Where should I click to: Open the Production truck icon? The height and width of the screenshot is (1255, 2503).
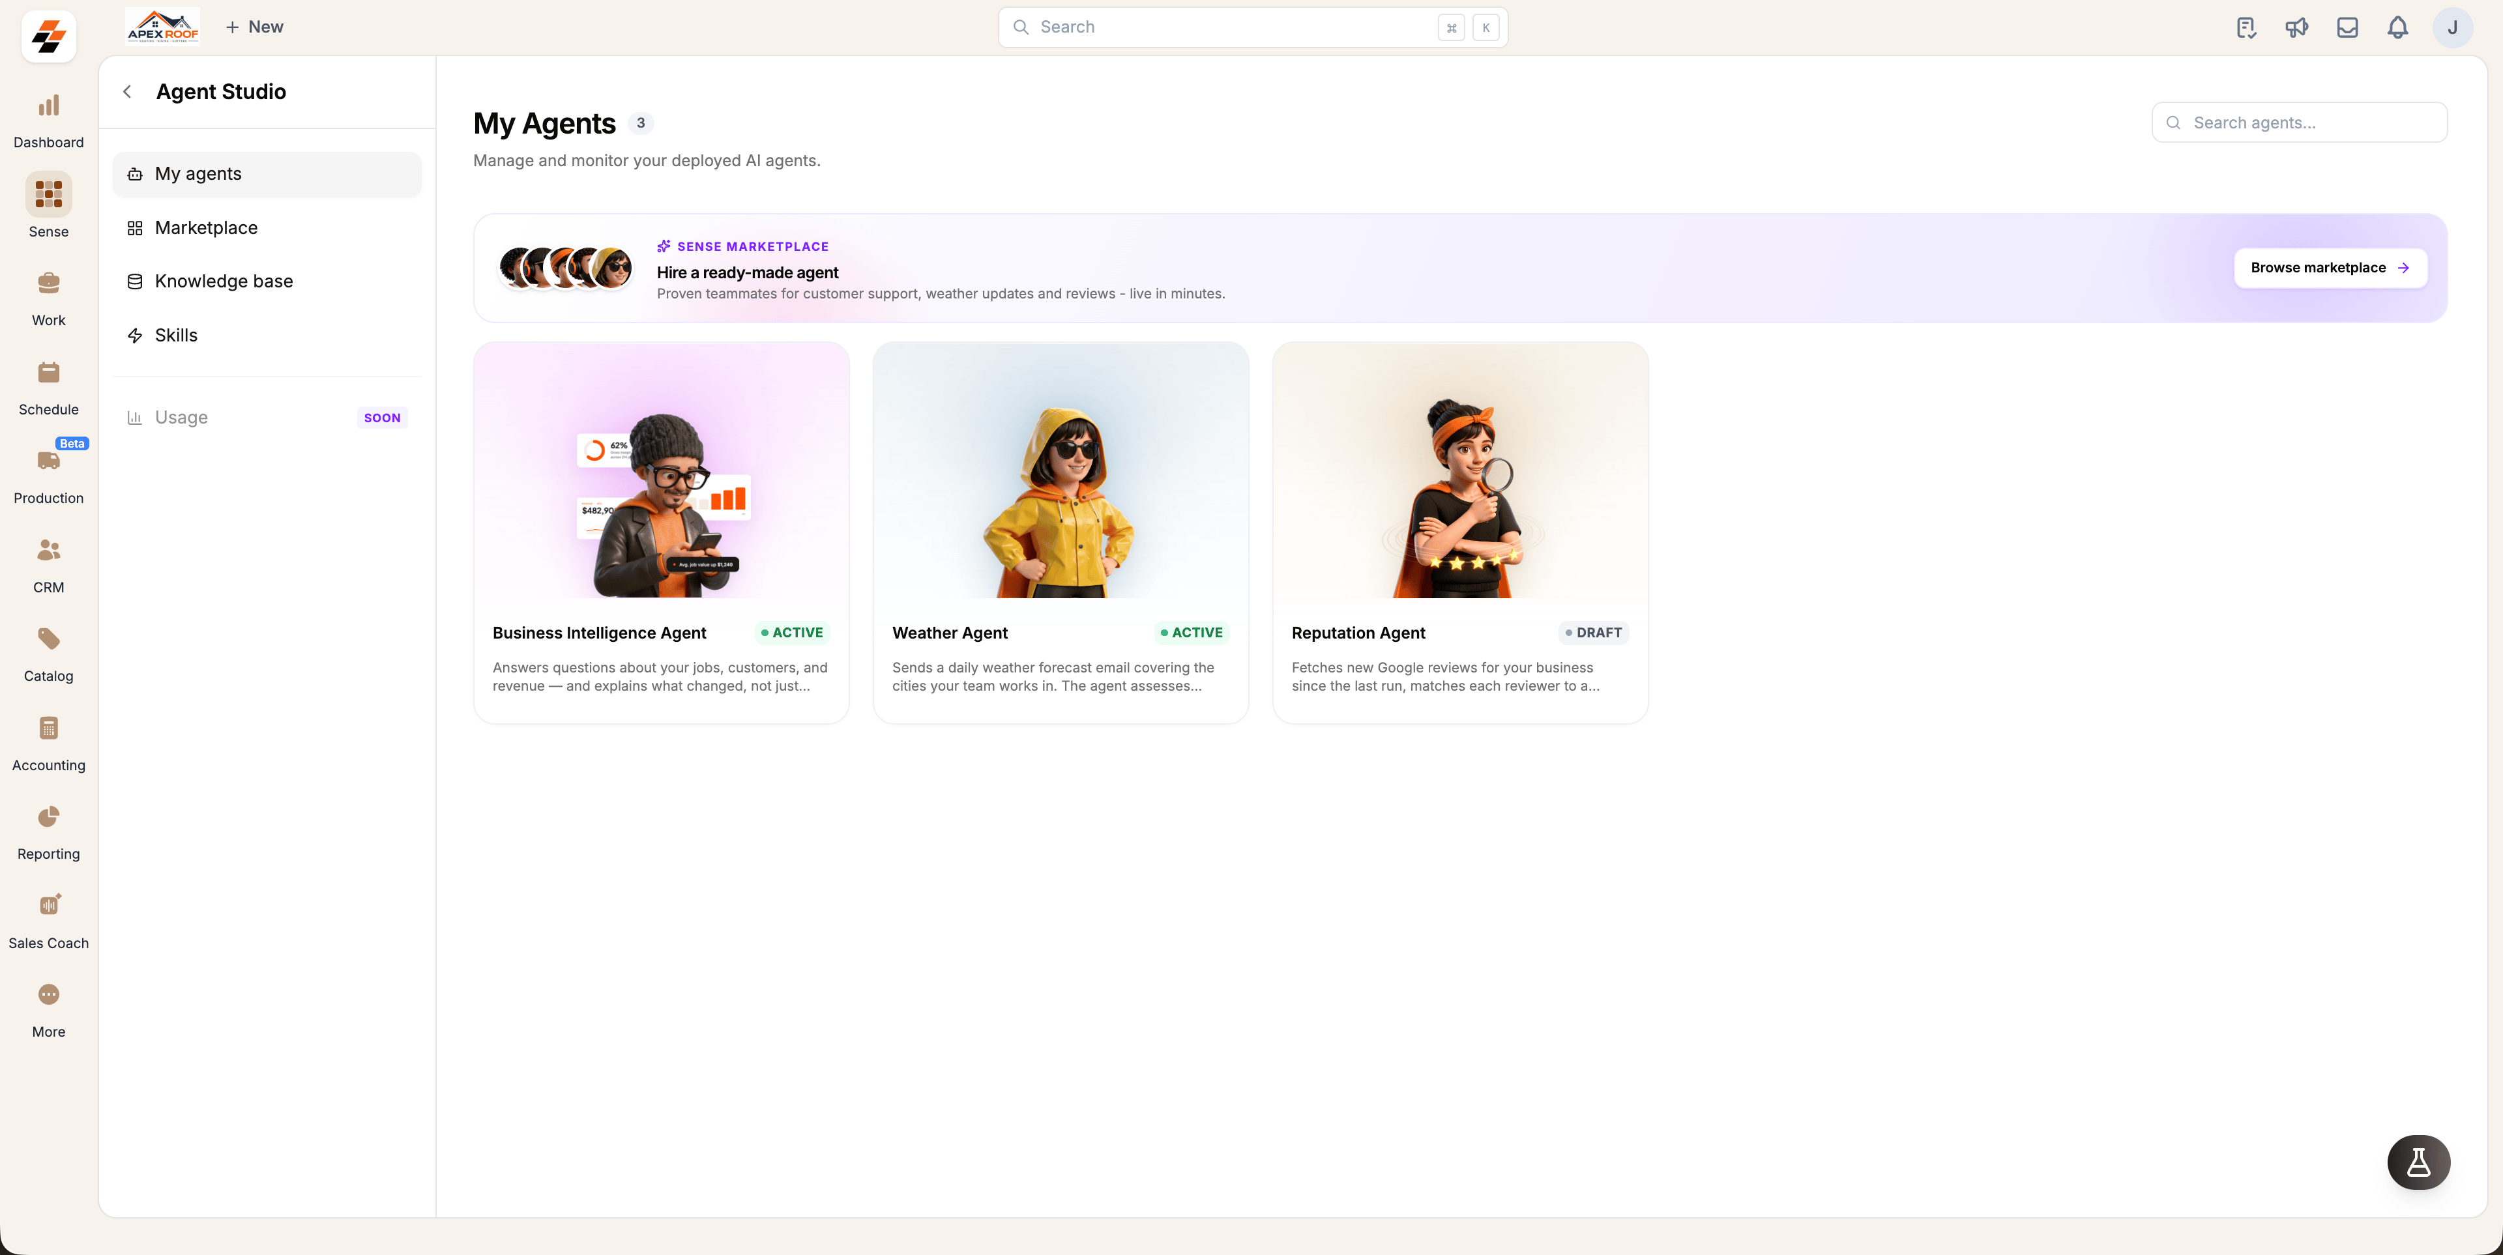[49, 461]
